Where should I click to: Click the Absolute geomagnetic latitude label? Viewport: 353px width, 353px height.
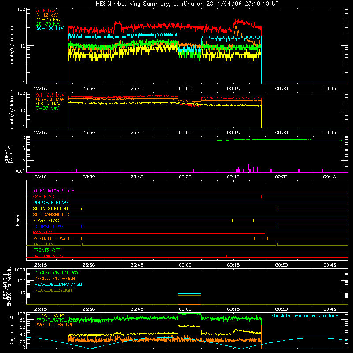pyautogui.click(x=305, y=315)
